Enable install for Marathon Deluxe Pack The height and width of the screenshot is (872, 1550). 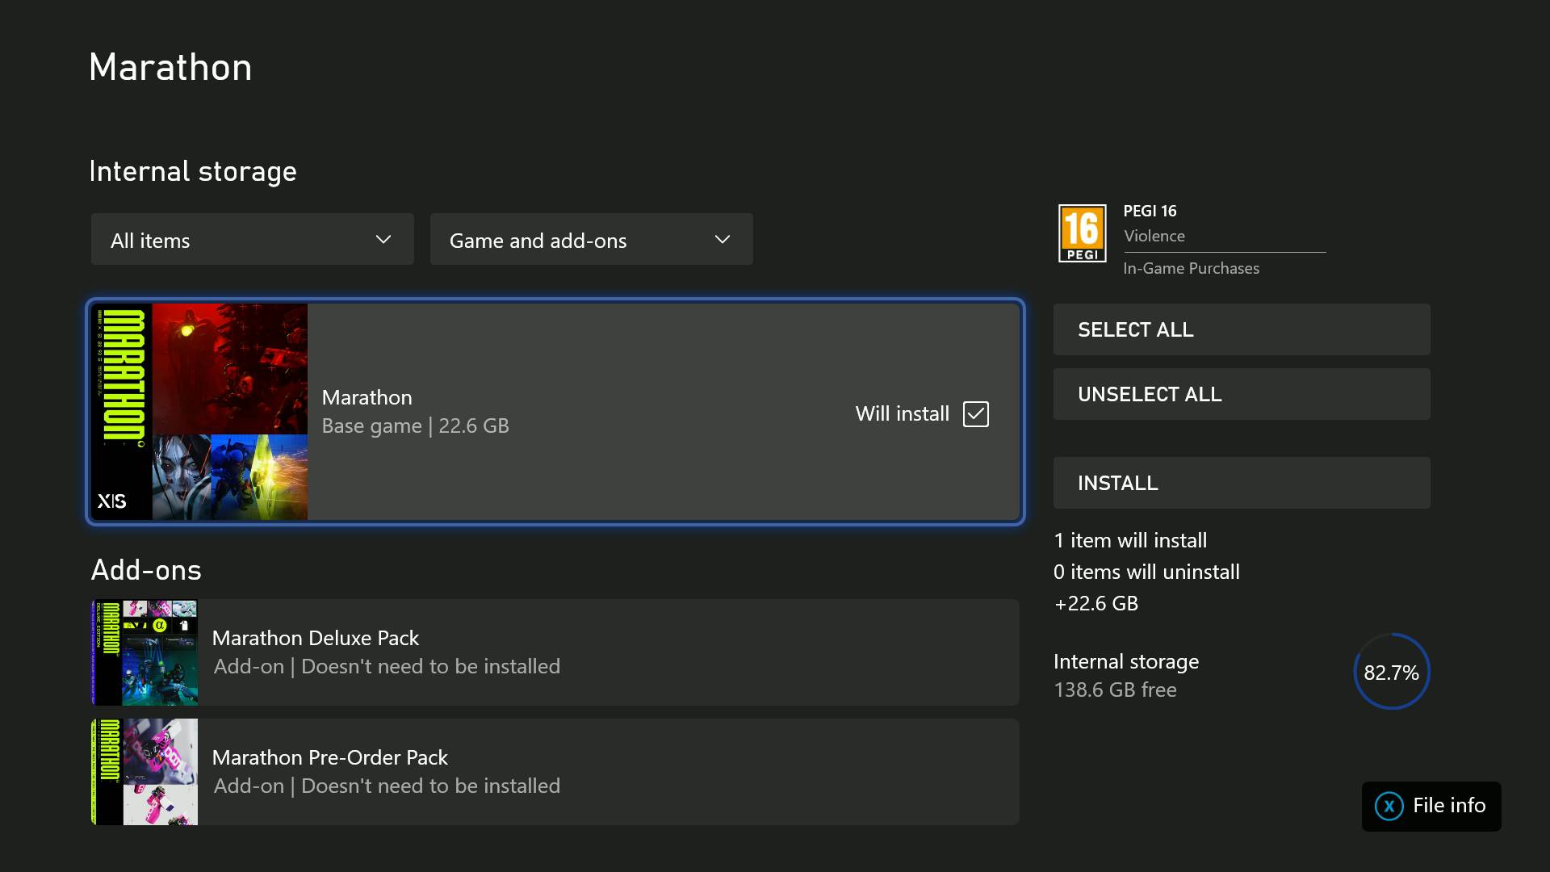click(x=554, y=652)
